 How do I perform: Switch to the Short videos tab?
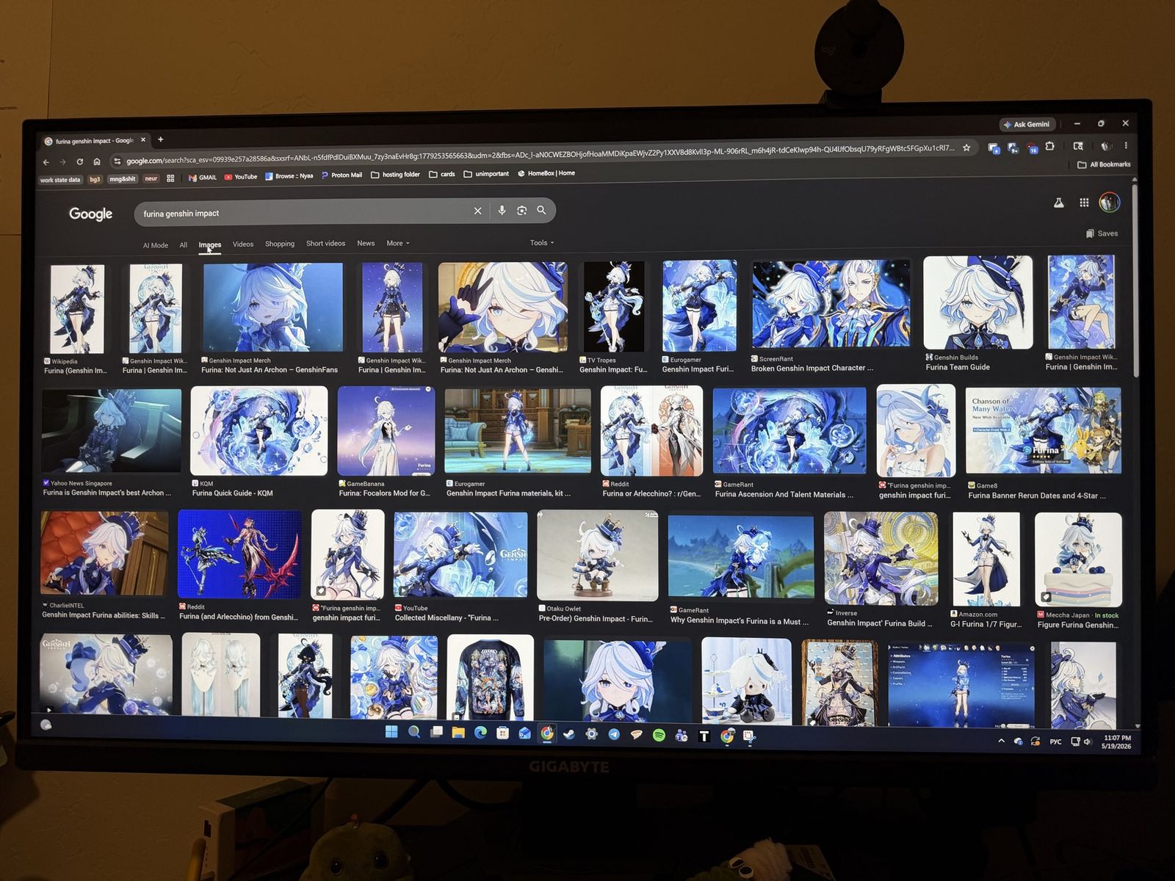pos(325,243)
